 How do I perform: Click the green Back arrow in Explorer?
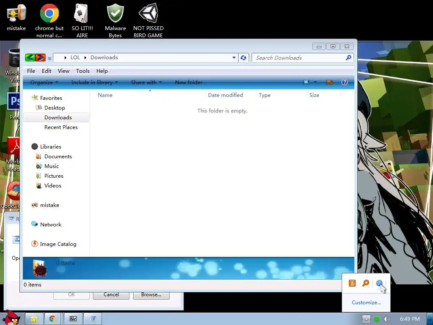coord(30,58)
